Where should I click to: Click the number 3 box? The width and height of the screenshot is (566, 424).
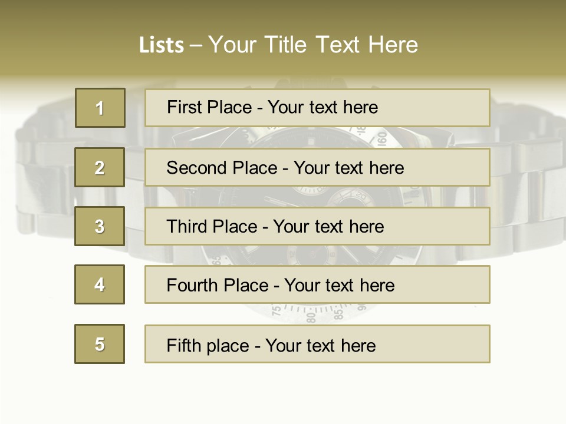pos(100,226)
